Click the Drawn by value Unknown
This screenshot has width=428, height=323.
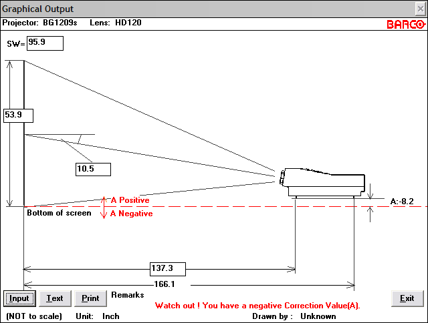click(318, 316)
